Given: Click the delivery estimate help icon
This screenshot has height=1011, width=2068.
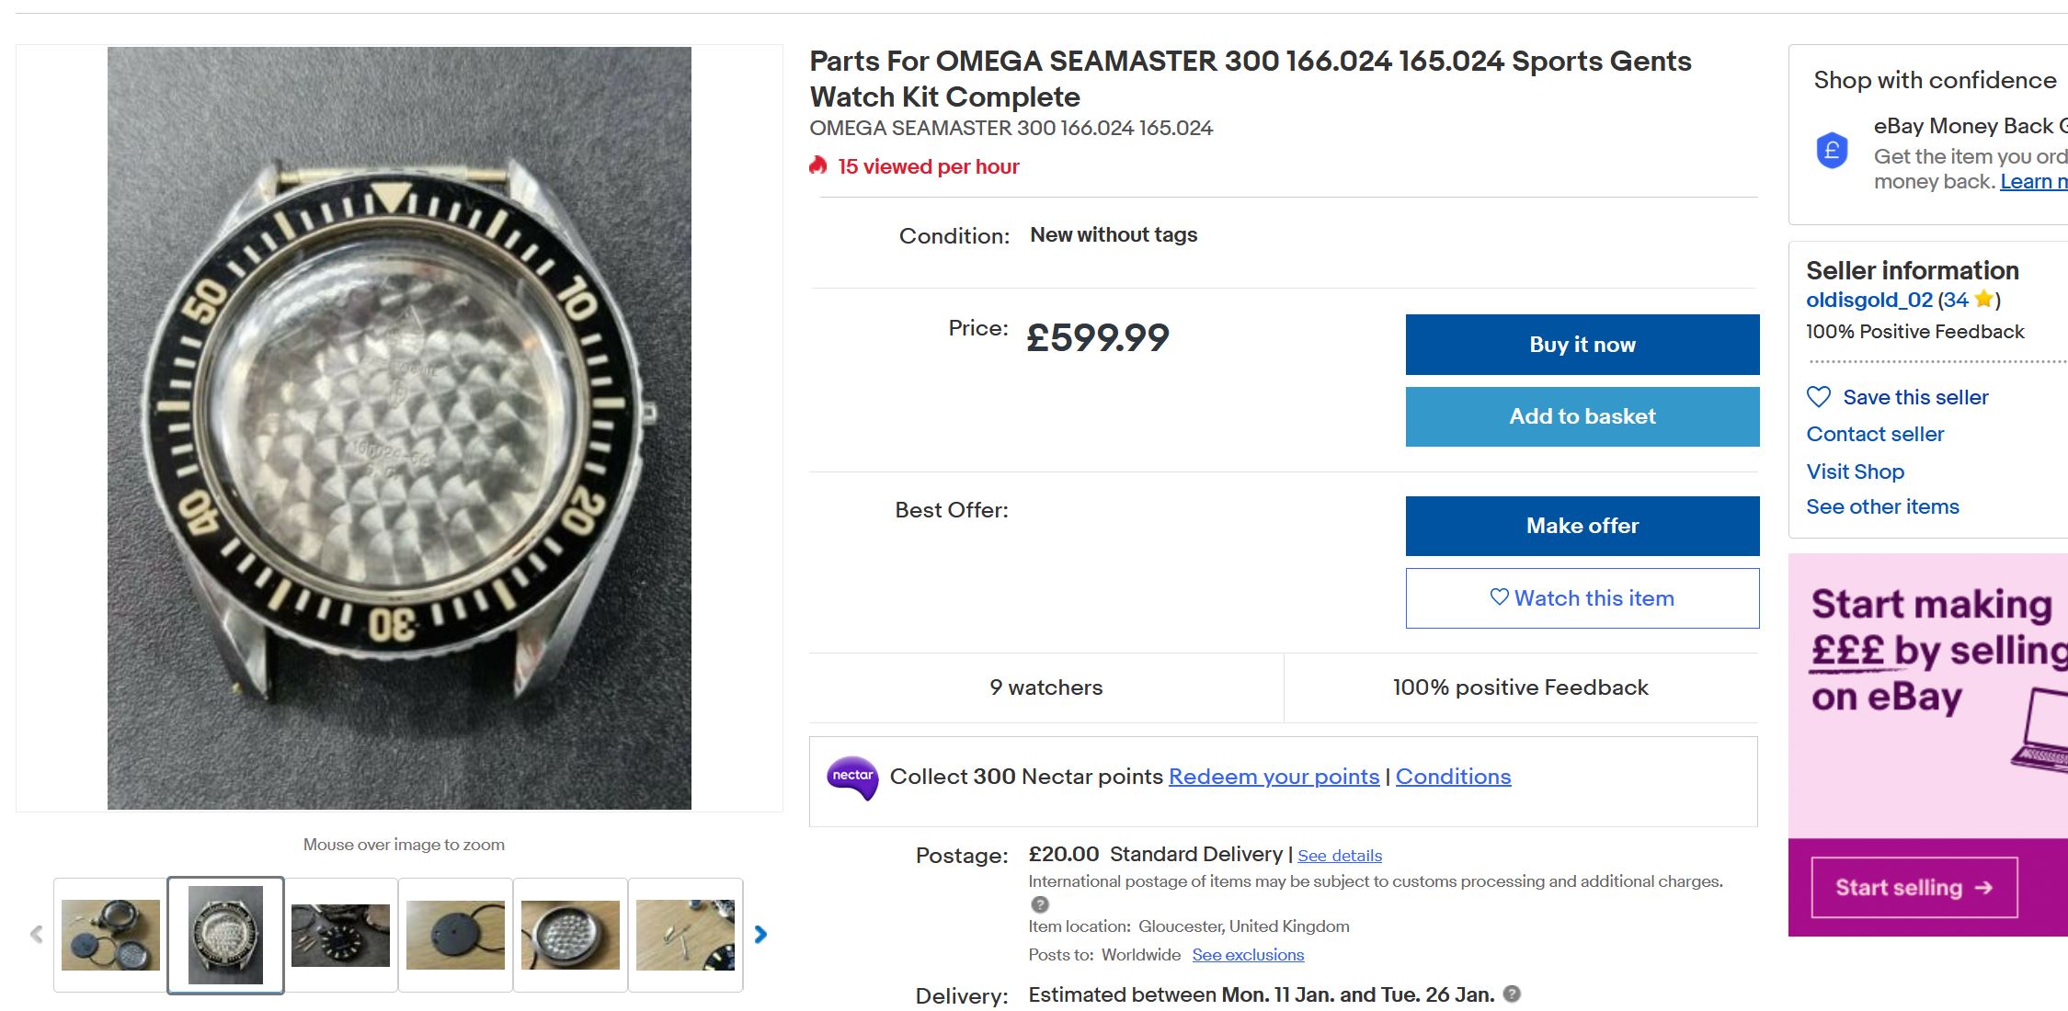Looking at the screenshot, I should (1512, 994).
